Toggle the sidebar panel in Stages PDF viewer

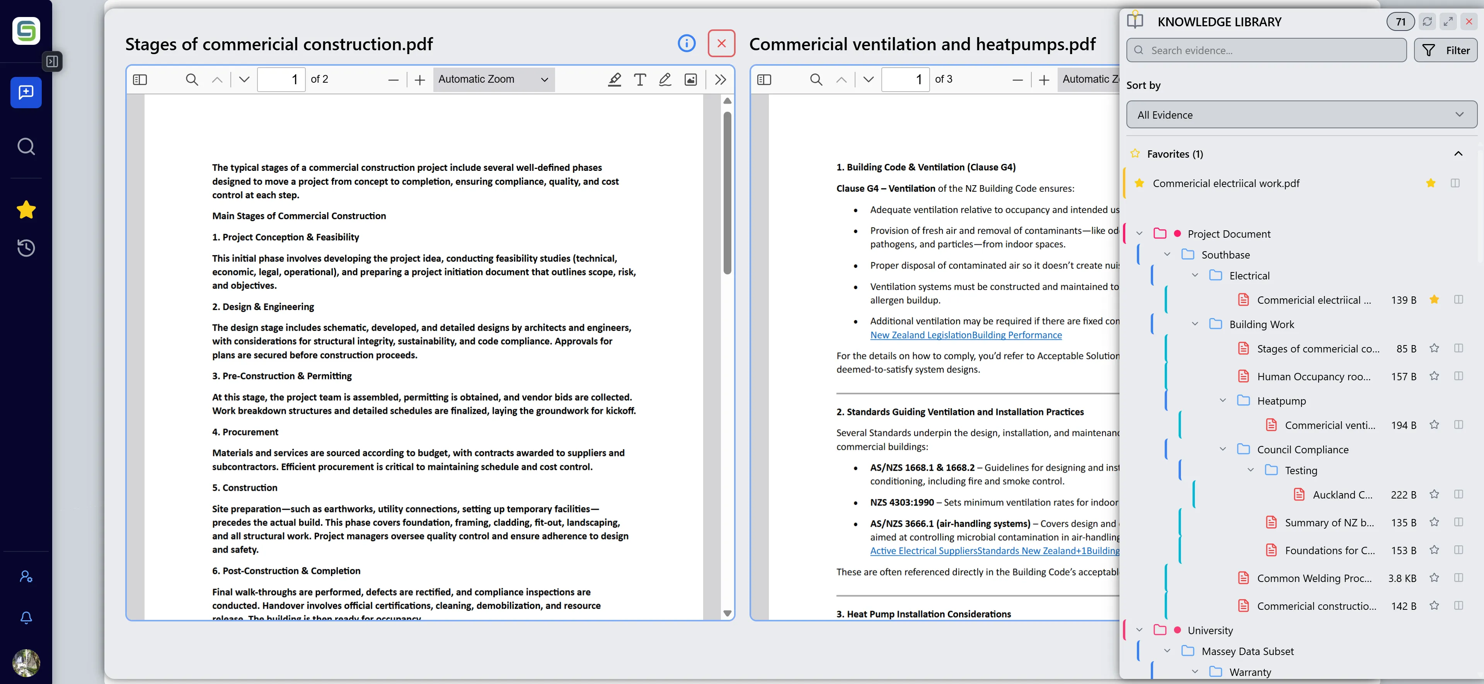tap(140, 80)
